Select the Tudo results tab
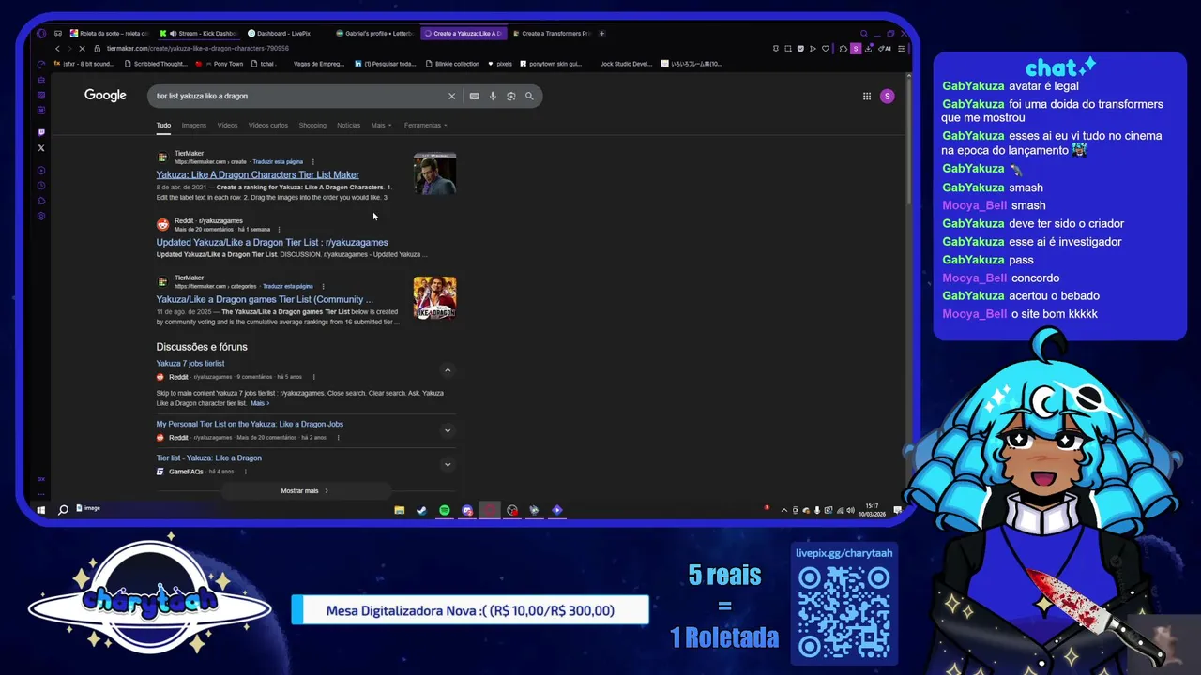 (163, 125)
